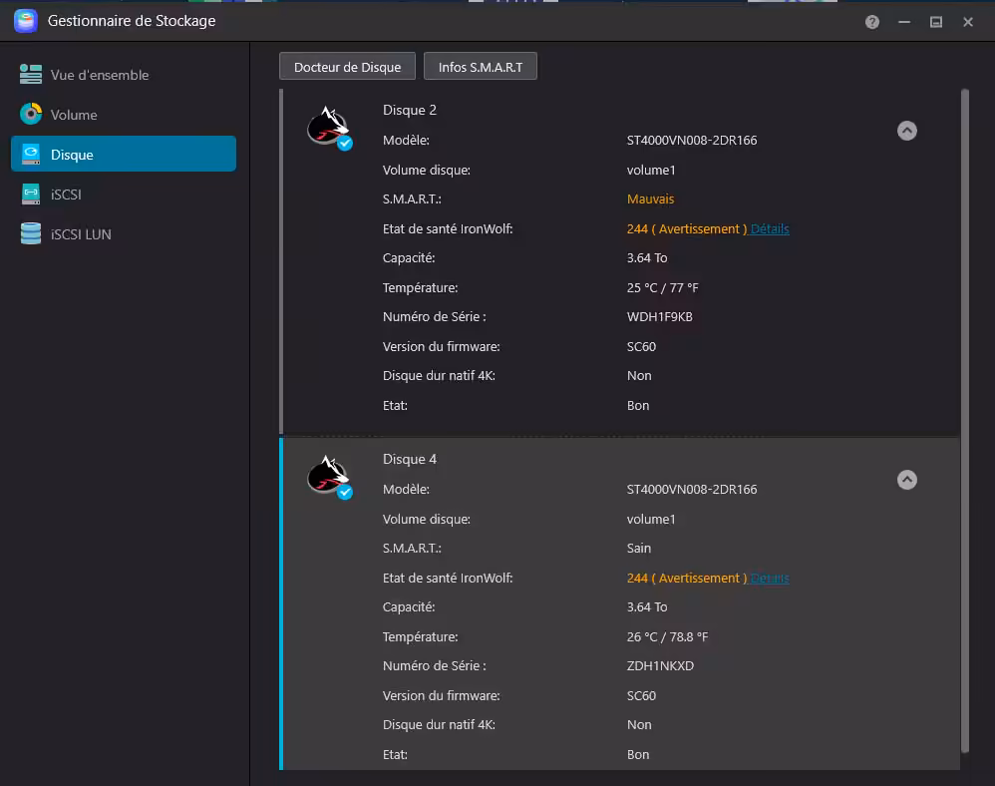Click the Disque sidebar icon
The width and height of the screenshot is (995, 786).
[x=31, y=155]
